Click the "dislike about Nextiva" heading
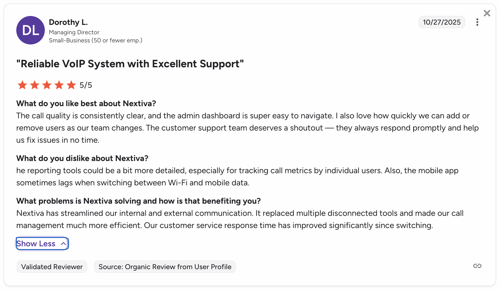 82,158
